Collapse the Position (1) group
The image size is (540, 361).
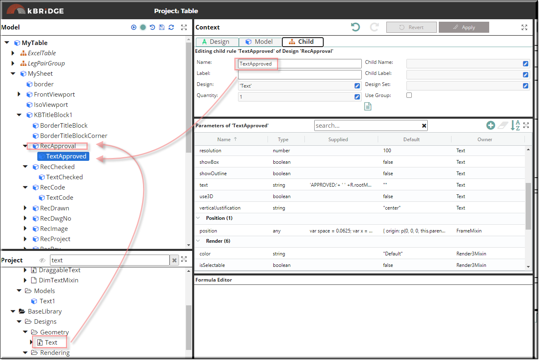click(x=199, y=218)
